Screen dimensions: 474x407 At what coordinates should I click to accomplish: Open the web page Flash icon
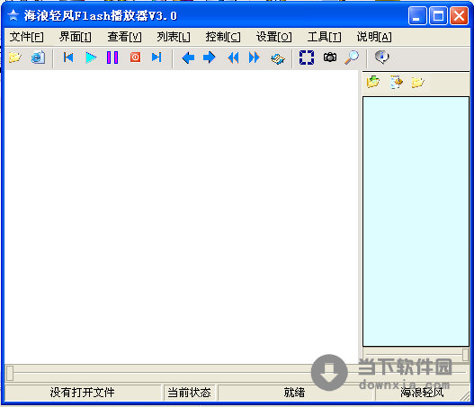[x=38, y=58]
